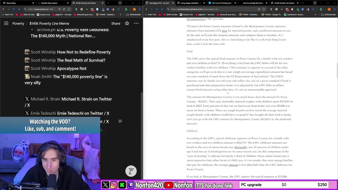The height and width of the screenshot is (190, 338).
Task: Open Dashboard / Stream bookmark in right browser
Action: tap(294, 15)
